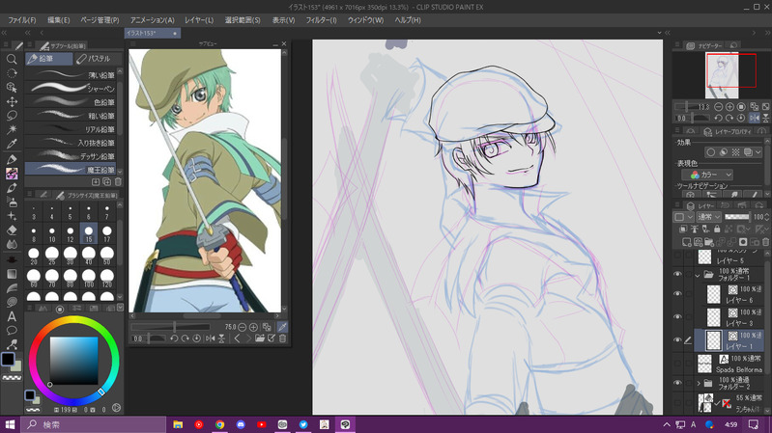The width and height of the screenshot is (772, 433).
Task: Open the 編集(E) menu
Action: coord(59,20)
